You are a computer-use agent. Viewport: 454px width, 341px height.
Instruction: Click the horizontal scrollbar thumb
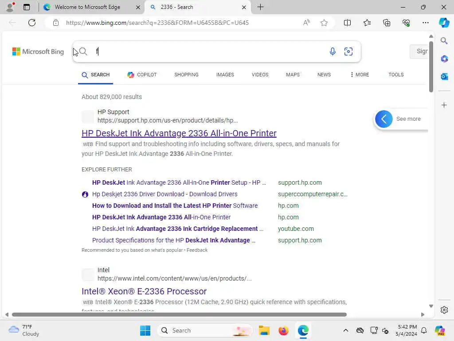pyautogui.click(x=179, y=315)
